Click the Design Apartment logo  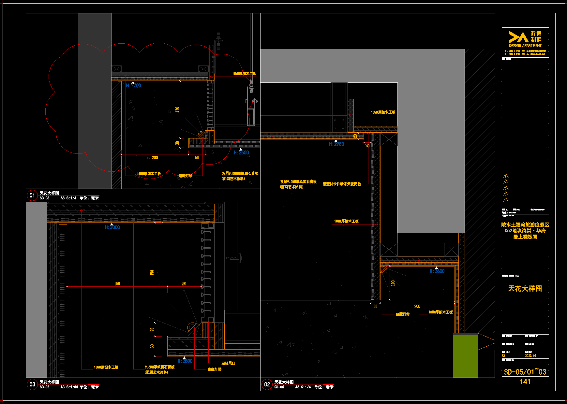(525, 39)
